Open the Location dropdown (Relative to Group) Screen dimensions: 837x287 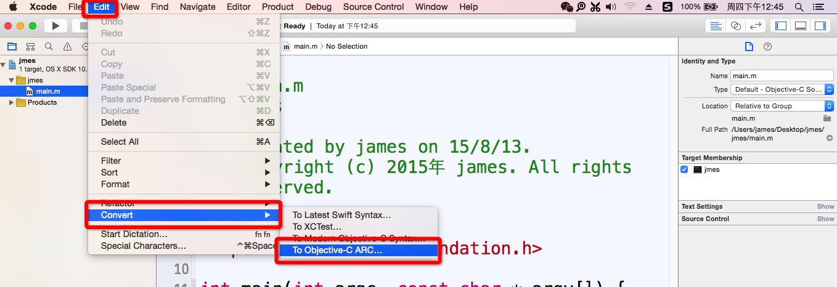[782, 106]
